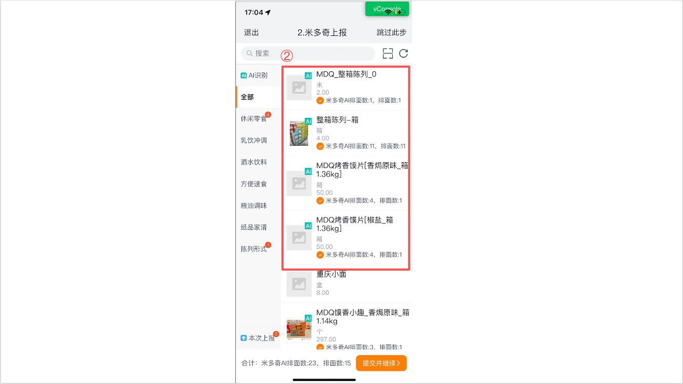This screenshot has height=384, width=683.
Task: Open the 方便速食 category
Action: coord(258,184)
